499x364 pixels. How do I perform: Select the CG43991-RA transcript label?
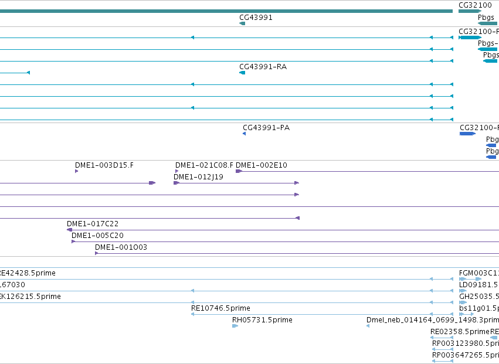pyautogui.click(x=263, y=67)
